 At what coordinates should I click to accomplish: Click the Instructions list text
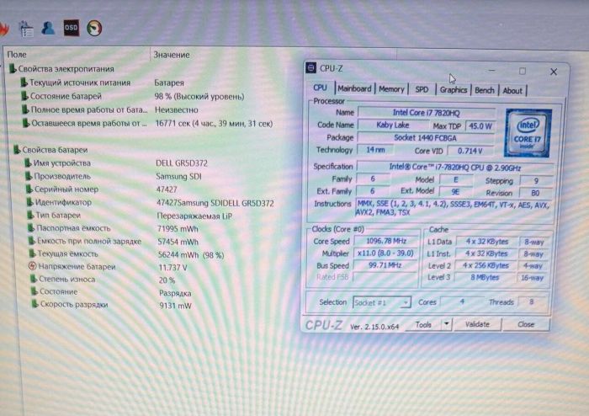tap(454, 208)
